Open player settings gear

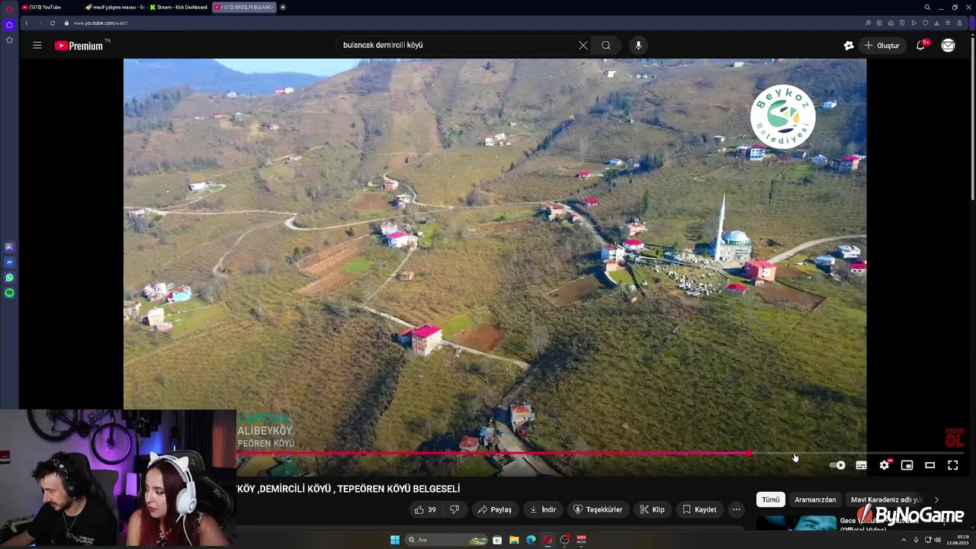(884, 465)
